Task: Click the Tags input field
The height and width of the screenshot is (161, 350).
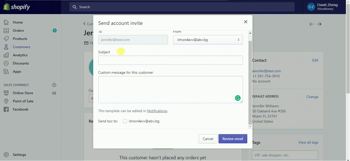Action: click(285, 155)
